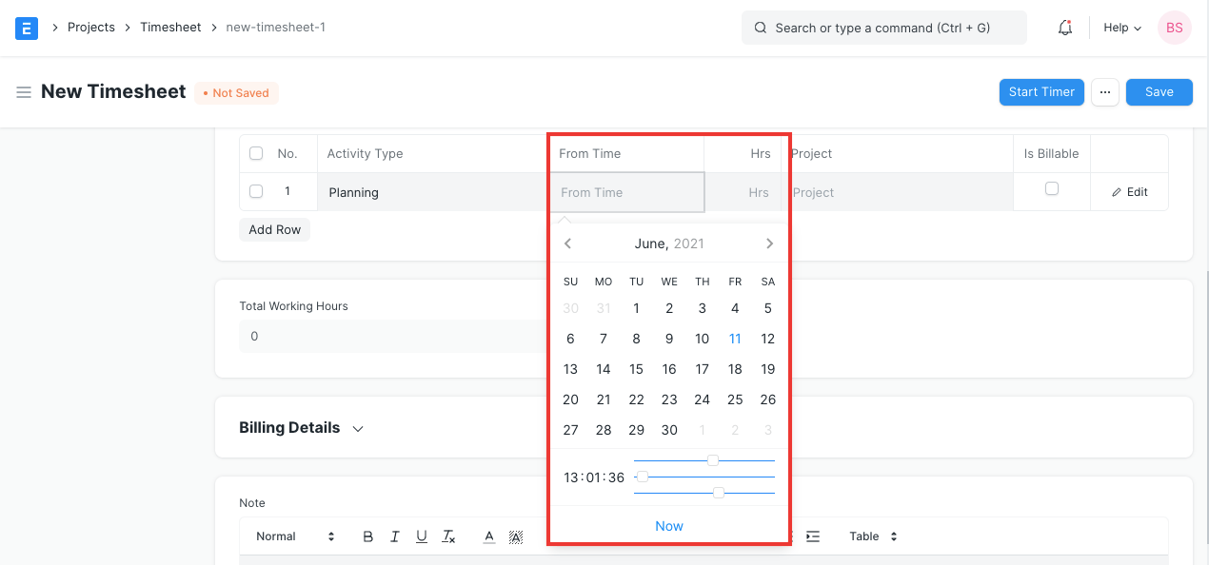
Task: Open the background highlight color icon
Action: 515,536
